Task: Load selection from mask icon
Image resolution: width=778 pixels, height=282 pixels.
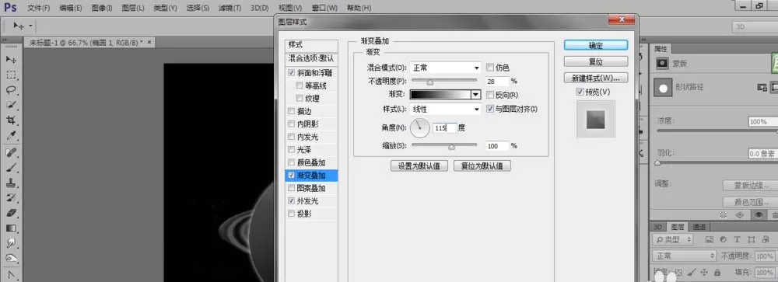Action: coord(723,214)
